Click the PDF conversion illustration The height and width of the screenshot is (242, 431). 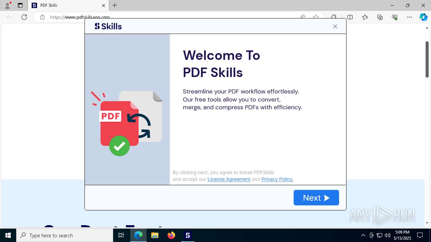tap(127, 123)
